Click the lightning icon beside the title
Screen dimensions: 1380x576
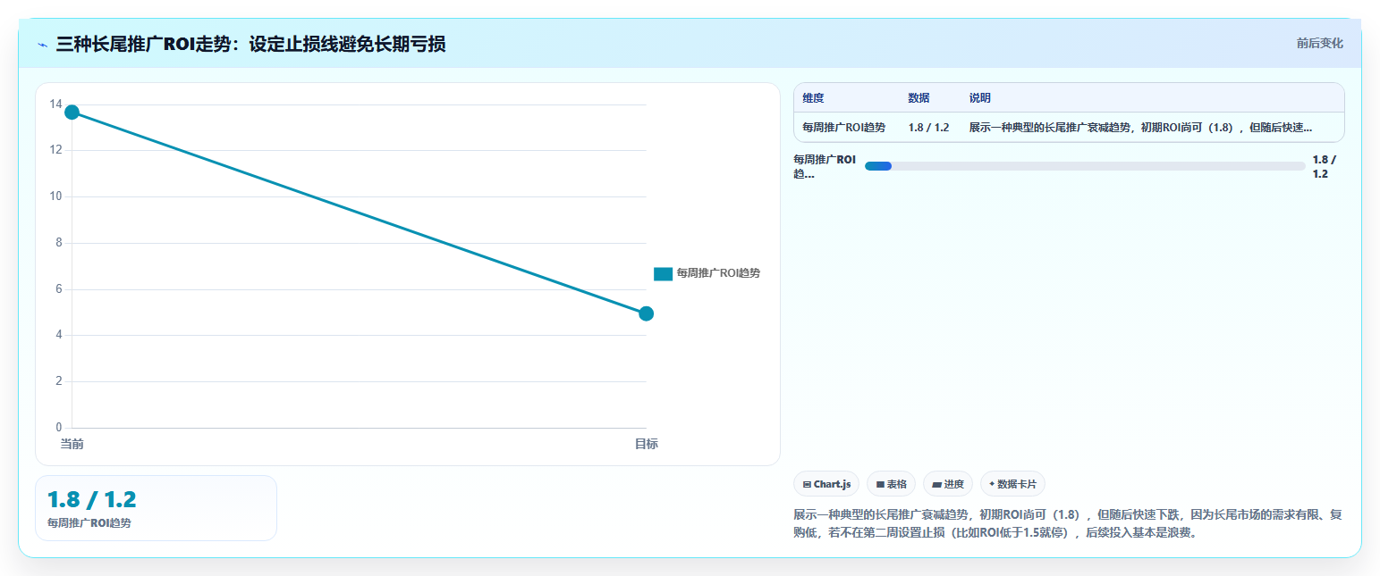[42, 44]
